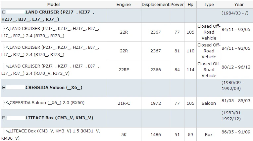The width and height of the screenshot is (253, 141).
Task: Click type cell Box
Action: click(209, 135)
